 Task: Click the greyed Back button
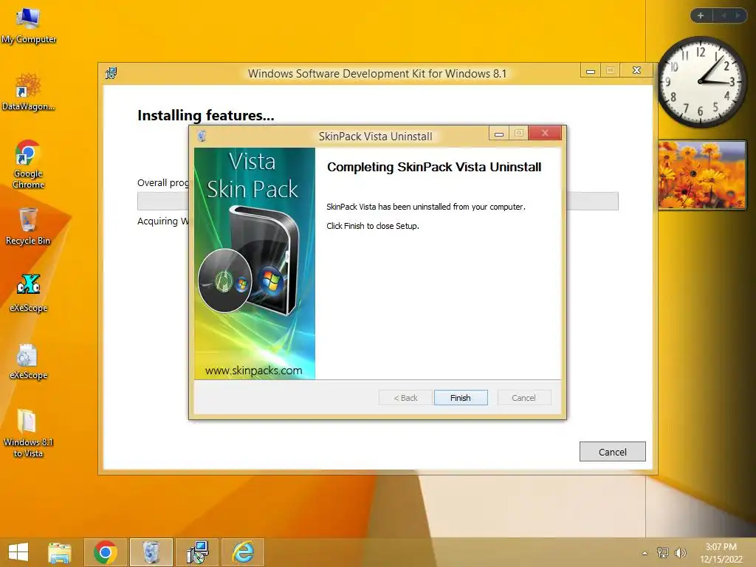click(405, 398)
